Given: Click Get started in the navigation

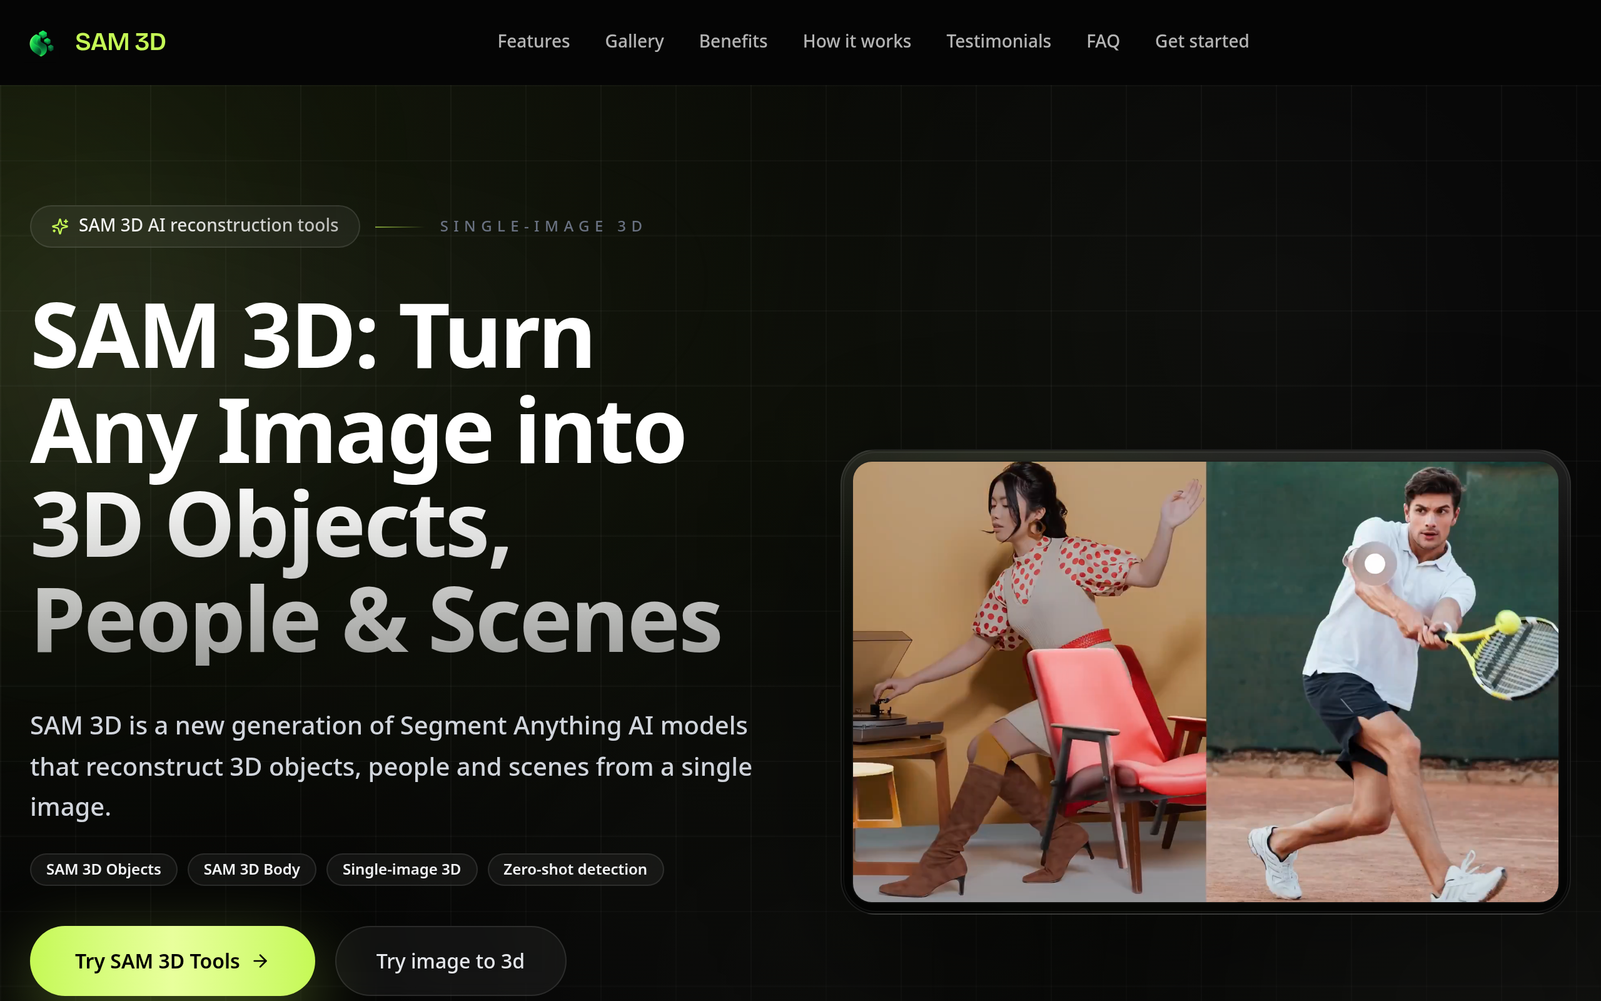Looking at the screenshot, I should tap(1201, 41).
